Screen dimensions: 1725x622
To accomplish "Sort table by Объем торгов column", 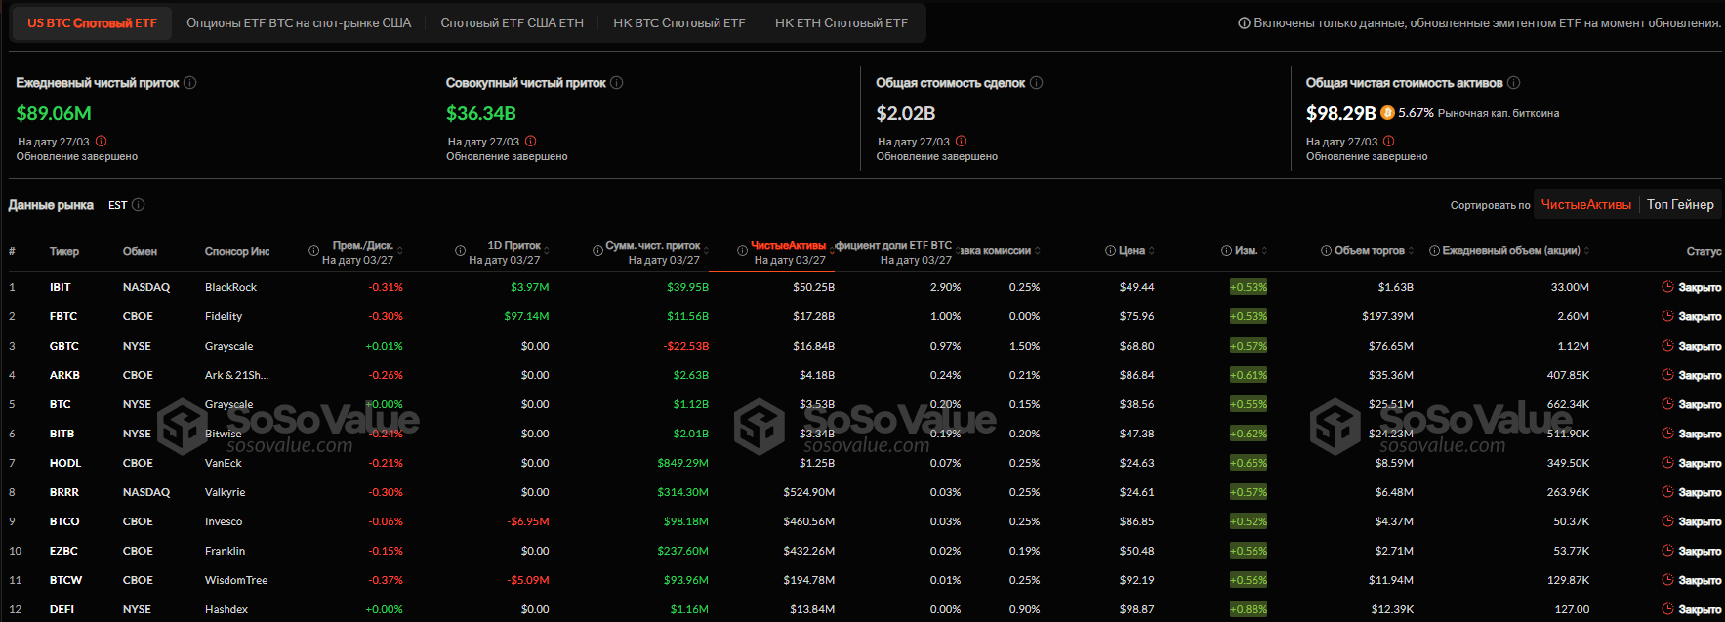I will point(1412,251).
